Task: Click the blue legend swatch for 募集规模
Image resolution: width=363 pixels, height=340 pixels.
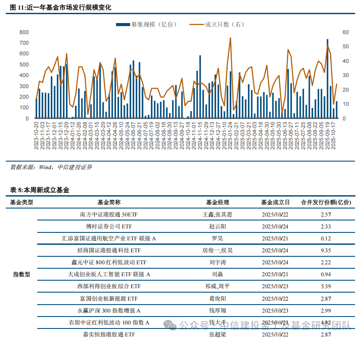Action: (123, 24)
